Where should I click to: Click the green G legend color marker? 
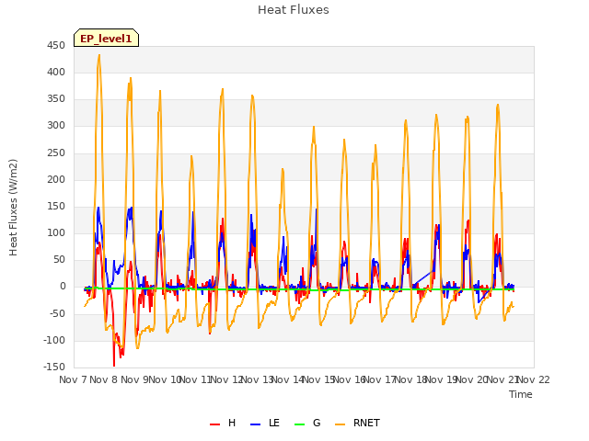pos(299,424)
